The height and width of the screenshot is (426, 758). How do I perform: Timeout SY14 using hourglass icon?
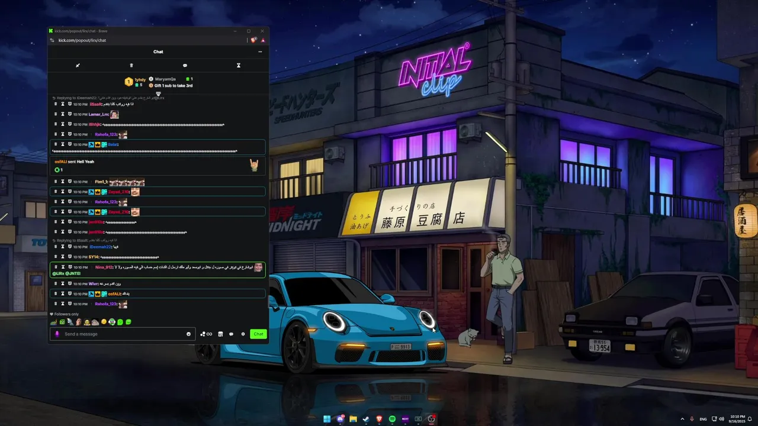click(63, 257)
